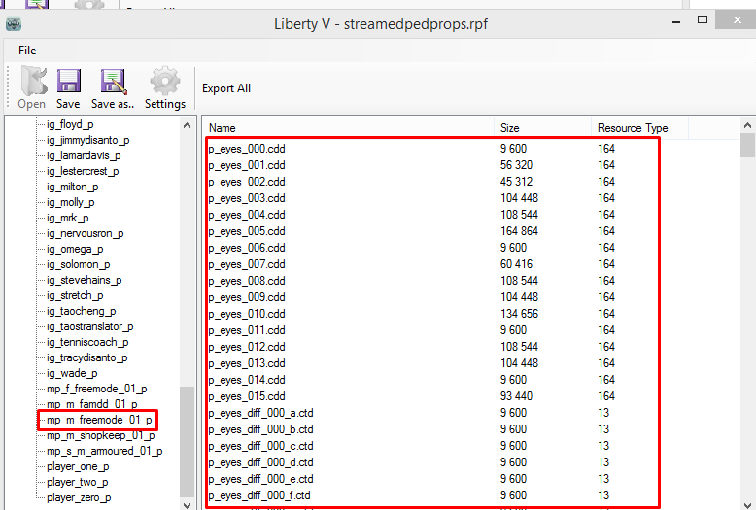Select ig_floyd_p tree node
Image resolution: width=756 pixels, height=510 pixels.
pyautogui.click(x=70, y=124)
